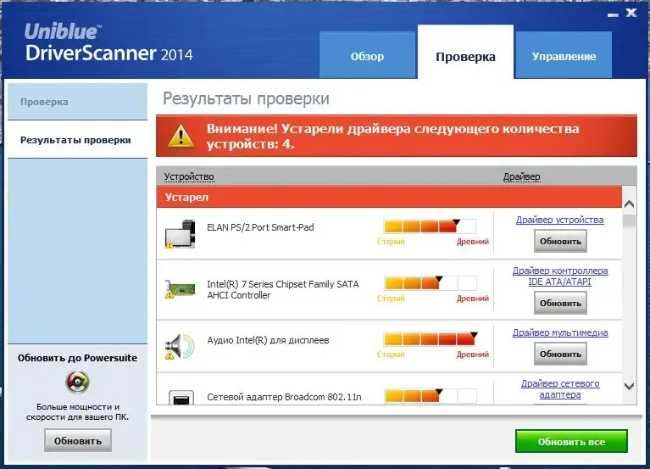Open the Драйвер контроллера IDE ATA/ATAPI link
Viewport: 650px width, 469px height.
[x=560, y=276]
